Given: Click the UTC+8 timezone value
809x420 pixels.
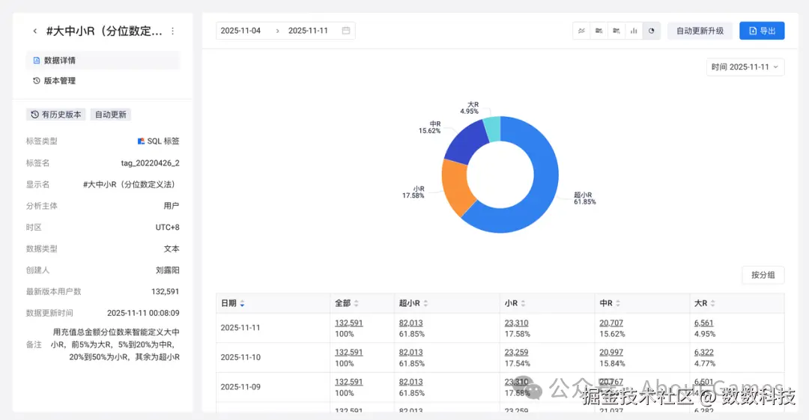Looking at the screenshot, I should click(168, 228).
